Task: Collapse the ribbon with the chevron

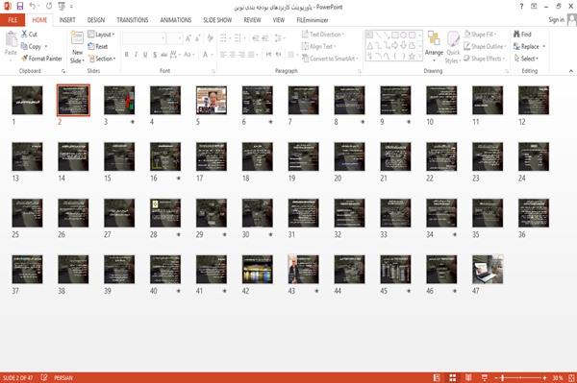Action: click(x=570, y=71)
